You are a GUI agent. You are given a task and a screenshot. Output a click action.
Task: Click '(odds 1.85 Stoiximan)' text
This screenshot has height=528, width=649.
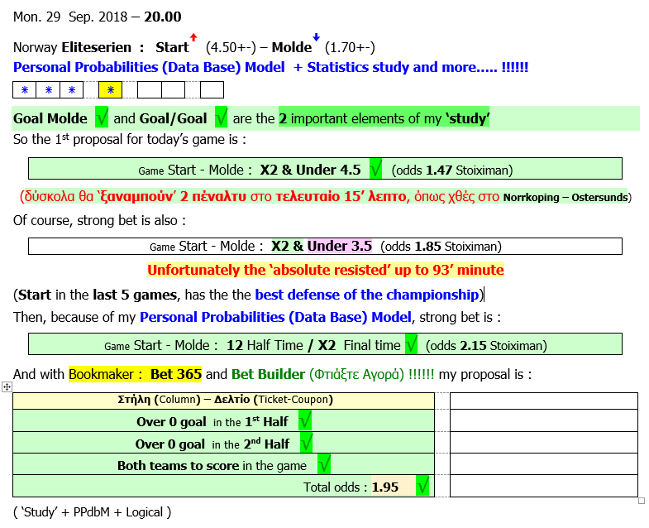coord(441,246)
